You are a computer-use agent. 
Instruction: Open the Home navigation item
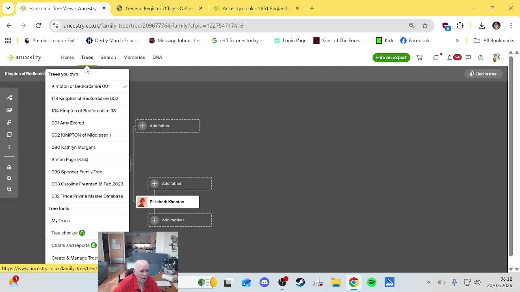pyautogui.click(x=67, y=57)
